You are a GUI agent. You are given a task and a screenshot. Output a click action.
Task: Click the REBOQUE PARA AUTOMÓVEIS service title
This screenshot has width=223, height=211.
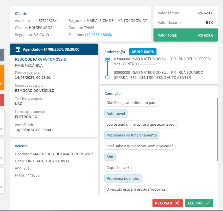(x=40, y=59)
